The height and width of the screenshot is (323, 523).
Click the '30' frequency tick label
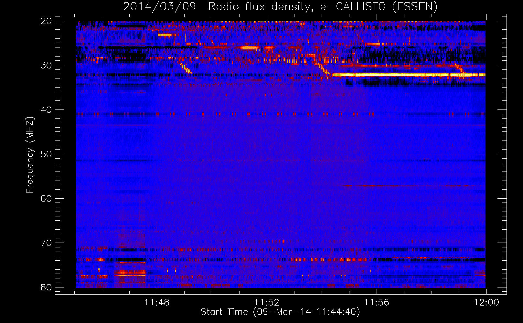pyautogui.click(x=47, y=65)
